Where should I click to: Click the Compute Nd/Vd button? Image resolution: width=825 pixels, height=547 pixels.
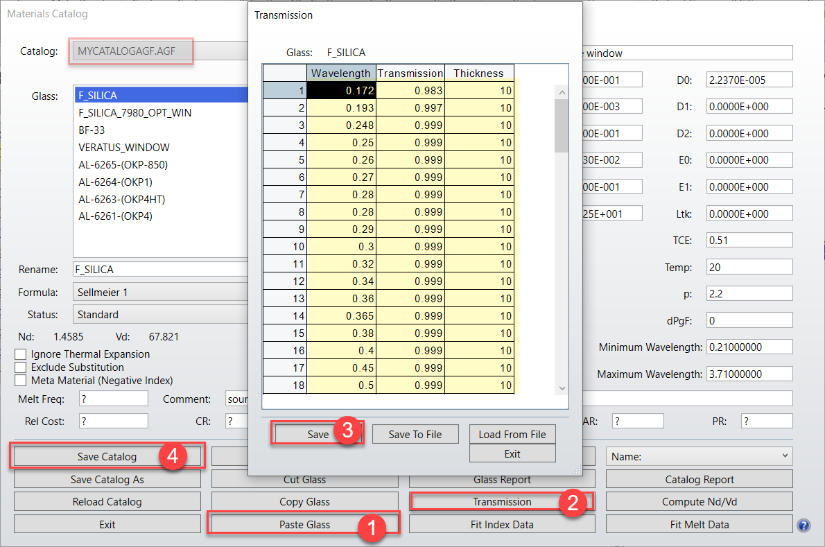[x=700, y=502]
